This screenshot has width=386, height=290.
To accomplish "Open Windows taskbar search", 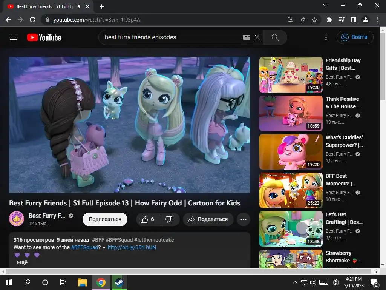I will [x=27, y=282].
